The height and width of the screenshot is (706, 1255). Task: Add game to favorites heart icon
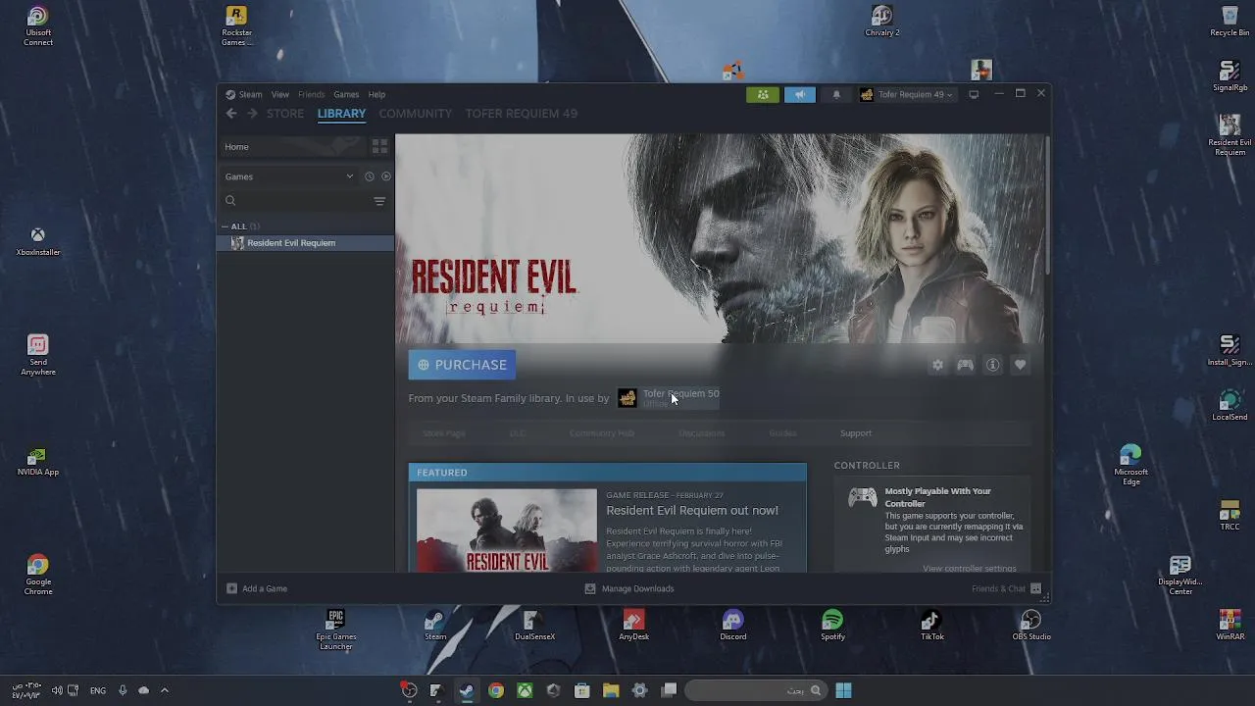pos(1020,365)
